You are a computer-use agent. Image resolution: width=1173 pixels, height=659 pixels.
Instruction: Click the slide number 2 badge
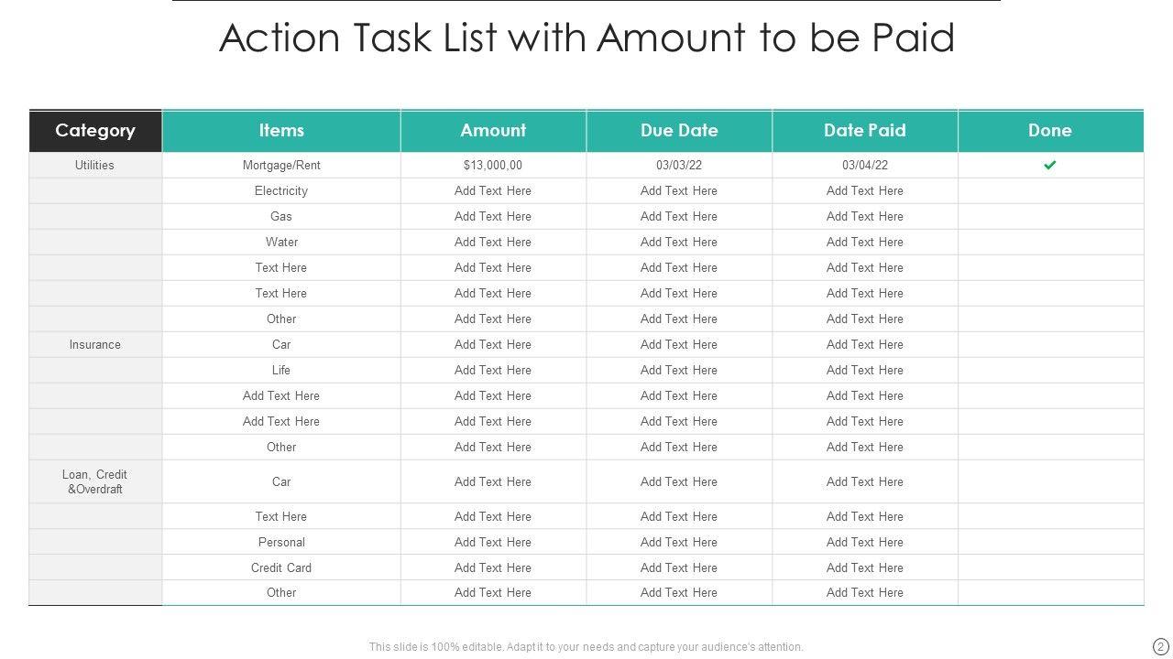pos(1161,646)
